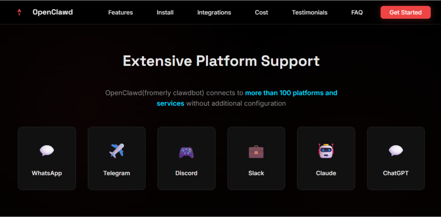
Task: Click the Slack card label text
Action: pyautogui.click(x=256, y=173)
